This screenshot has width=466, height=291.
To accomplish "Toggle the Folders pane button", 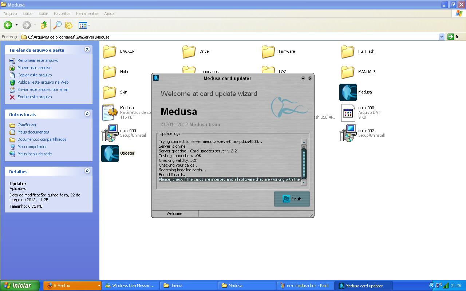I will tap(69, 25).
